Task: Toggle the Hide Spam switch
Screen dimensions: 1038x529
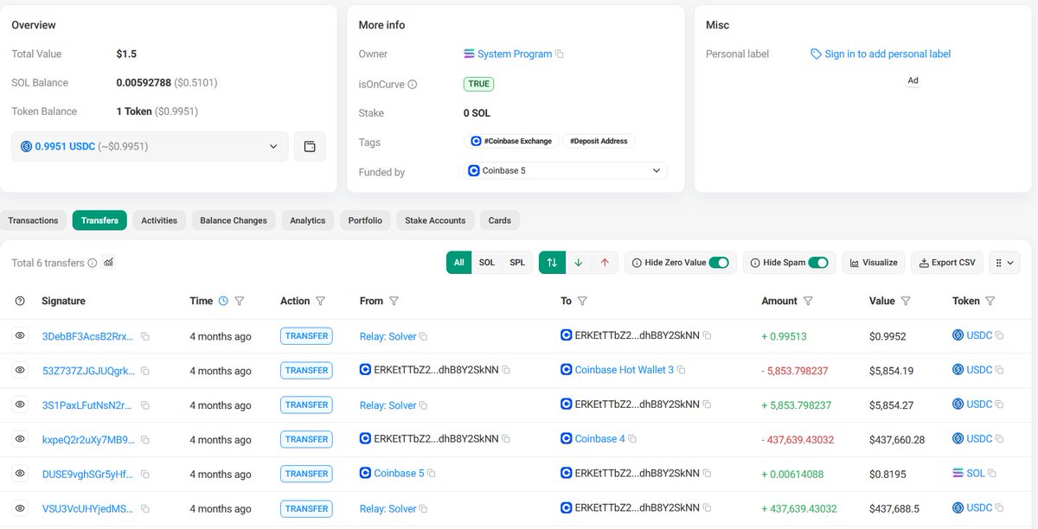Action: coord(818,263)
